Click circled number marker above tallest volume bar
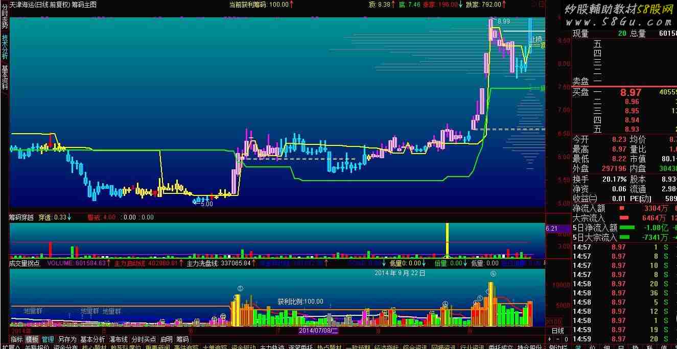This screenshot has height=349, width=677. point(493,274)
